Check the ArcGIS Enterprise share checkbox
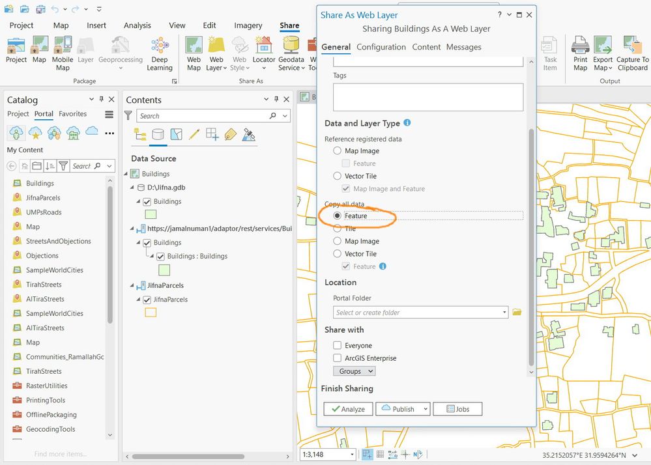This screenshot has width=651, height=465. (x=337, y=358)
